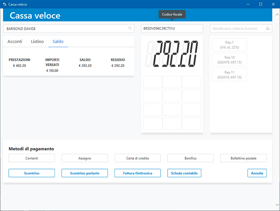Select Rep.1 IVA AL 22% department

229,45
